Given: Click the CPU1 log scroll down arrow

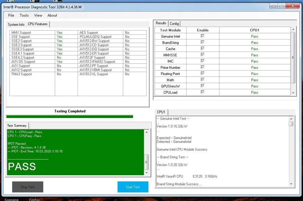Looking at the screenshot, I should point(291,184).
